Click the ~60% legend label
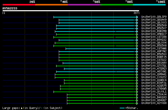This screenshot has height=110, width=168. [x=96, y=2]
